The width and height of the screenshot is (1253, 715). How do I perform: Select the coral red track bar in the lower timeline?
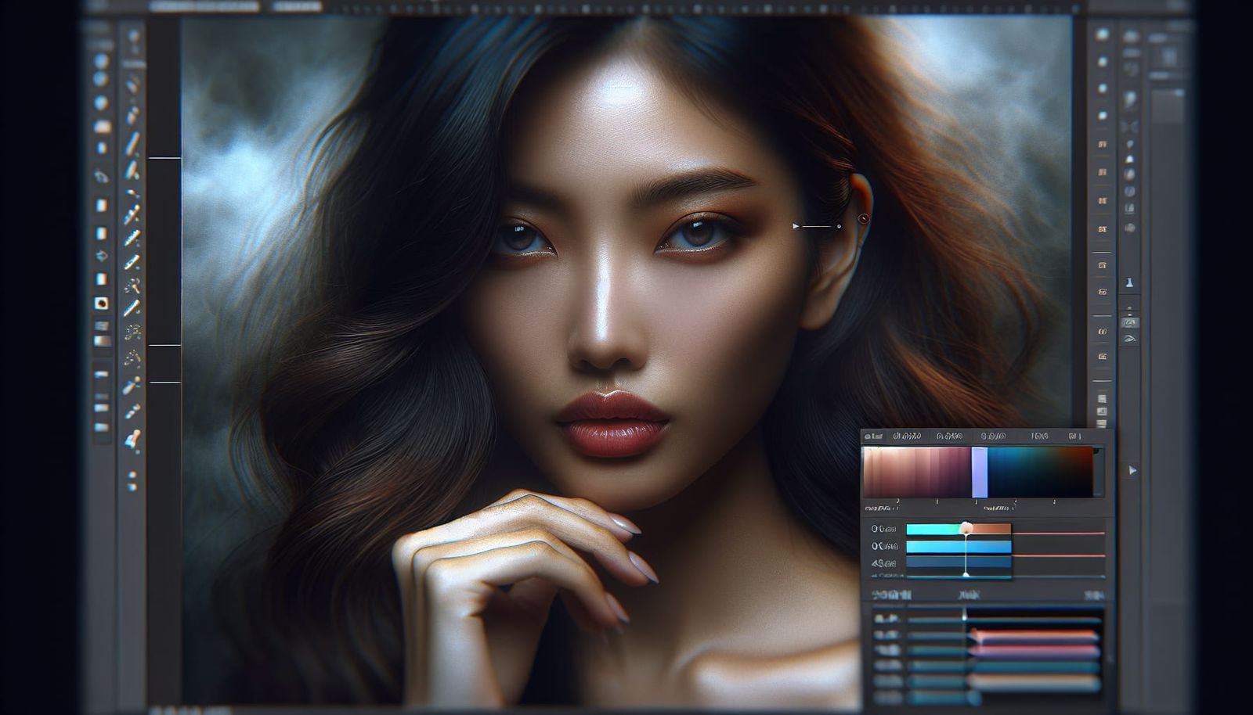(1034, 635)
